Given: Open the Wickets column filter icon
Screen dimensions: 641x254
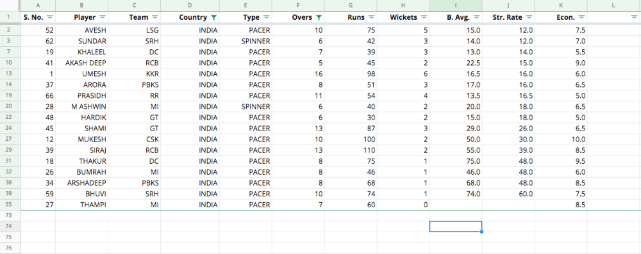Looking at the screenshot, I should point(424,17).
